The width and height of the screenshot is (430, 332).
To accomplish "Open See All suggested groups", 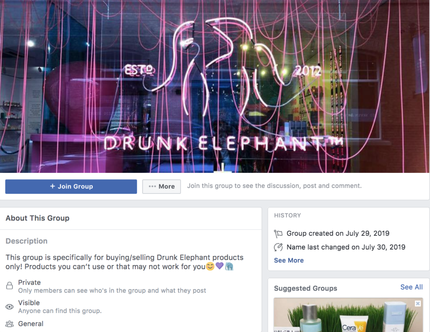I will (x=412, y=287).
